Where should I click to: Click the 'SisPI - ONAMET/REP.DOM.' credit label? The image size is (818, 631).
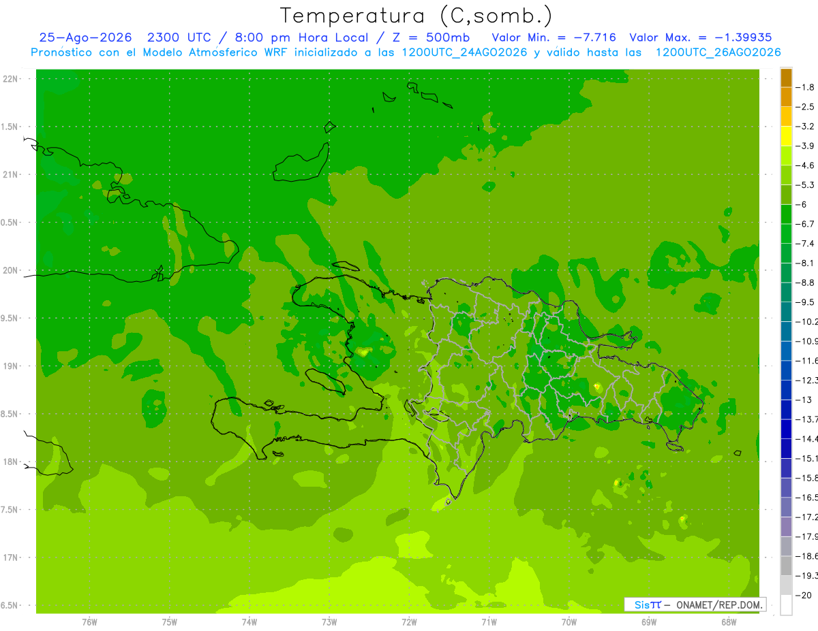click(x=695, y=604)
